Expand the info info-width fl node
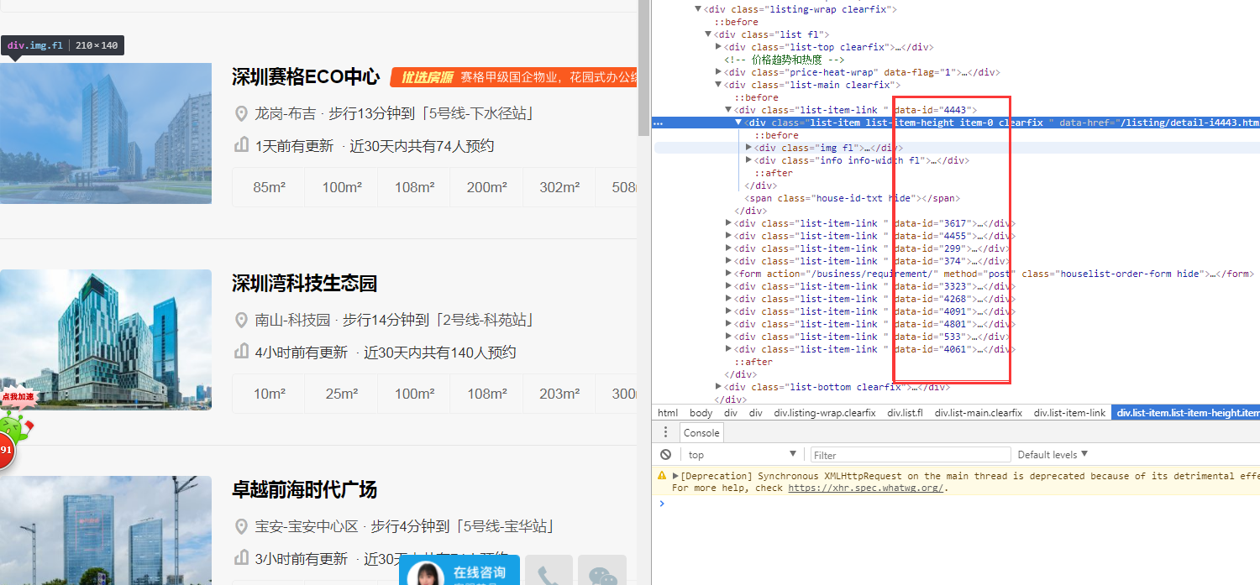Viewport: 1260px width, 585px height. click(748, 160)
